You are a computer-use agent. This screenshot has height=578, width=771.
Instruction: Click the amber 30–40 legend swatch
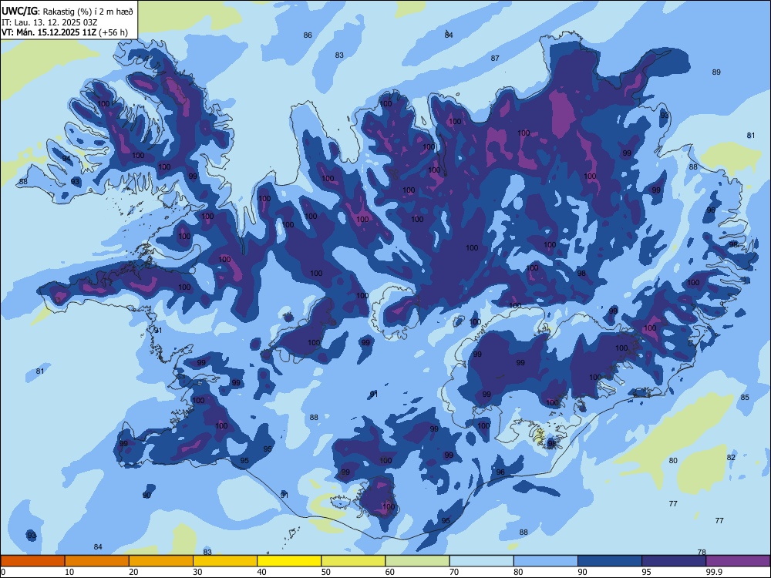coord(225,561)
